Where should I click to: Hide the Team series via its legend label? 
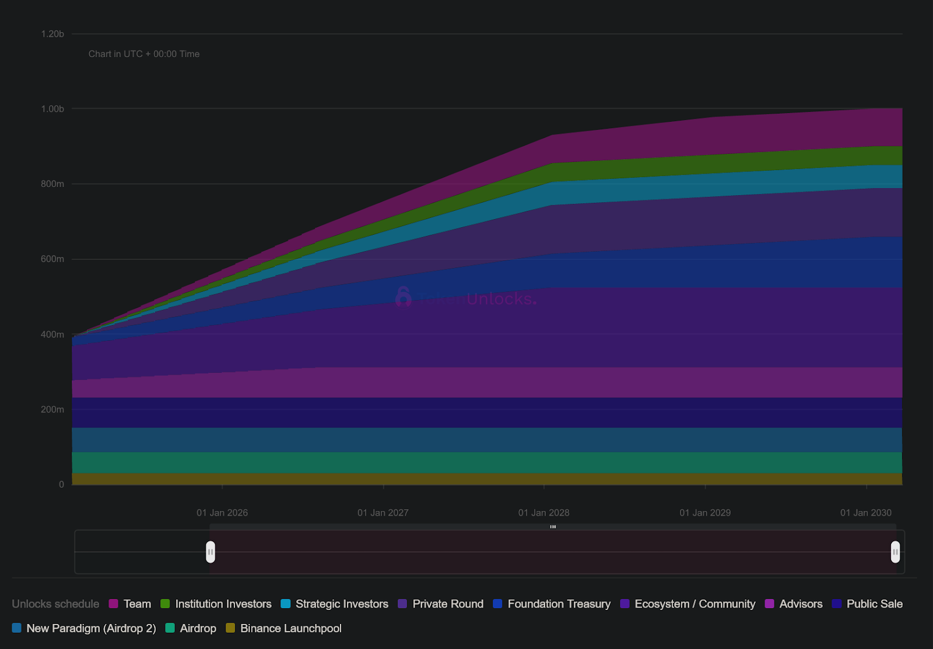[138, 604]
